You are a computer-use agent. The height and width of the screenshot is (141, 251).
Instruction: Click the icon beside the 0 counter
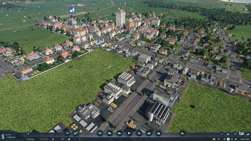tap(69, 139)
